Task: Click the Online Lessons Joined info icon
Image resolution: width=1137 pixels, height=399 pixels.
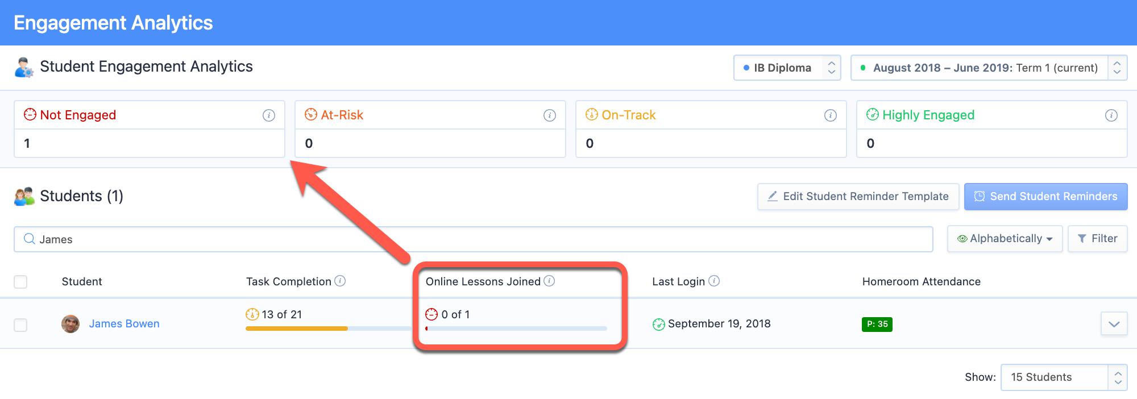Action: (x=549, y=281)
